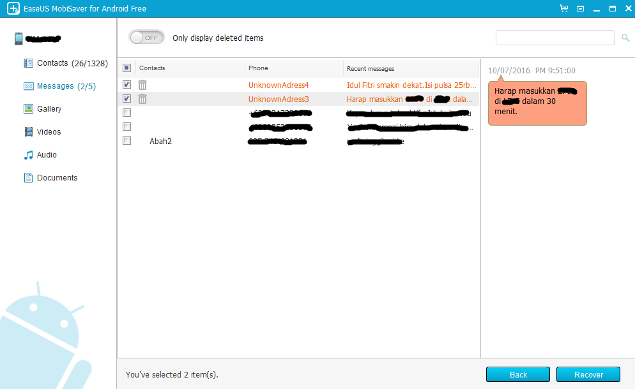The width and height of the screenshot is (635, 389).
Task: Uncheck the UnknownAdress3 message checkbox
Action: coord(126,99)
